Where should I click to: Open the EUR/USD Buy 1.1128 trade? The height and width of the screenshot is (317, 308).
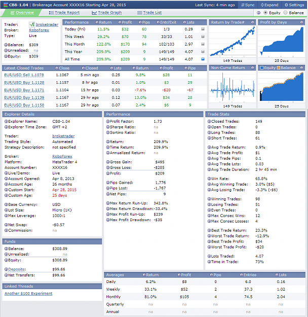[x=24, y=83]
